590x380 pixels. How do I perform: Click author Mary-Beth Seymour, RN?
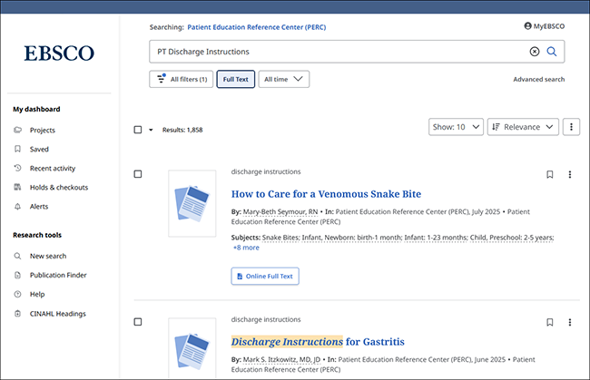(x=280, y=212)
